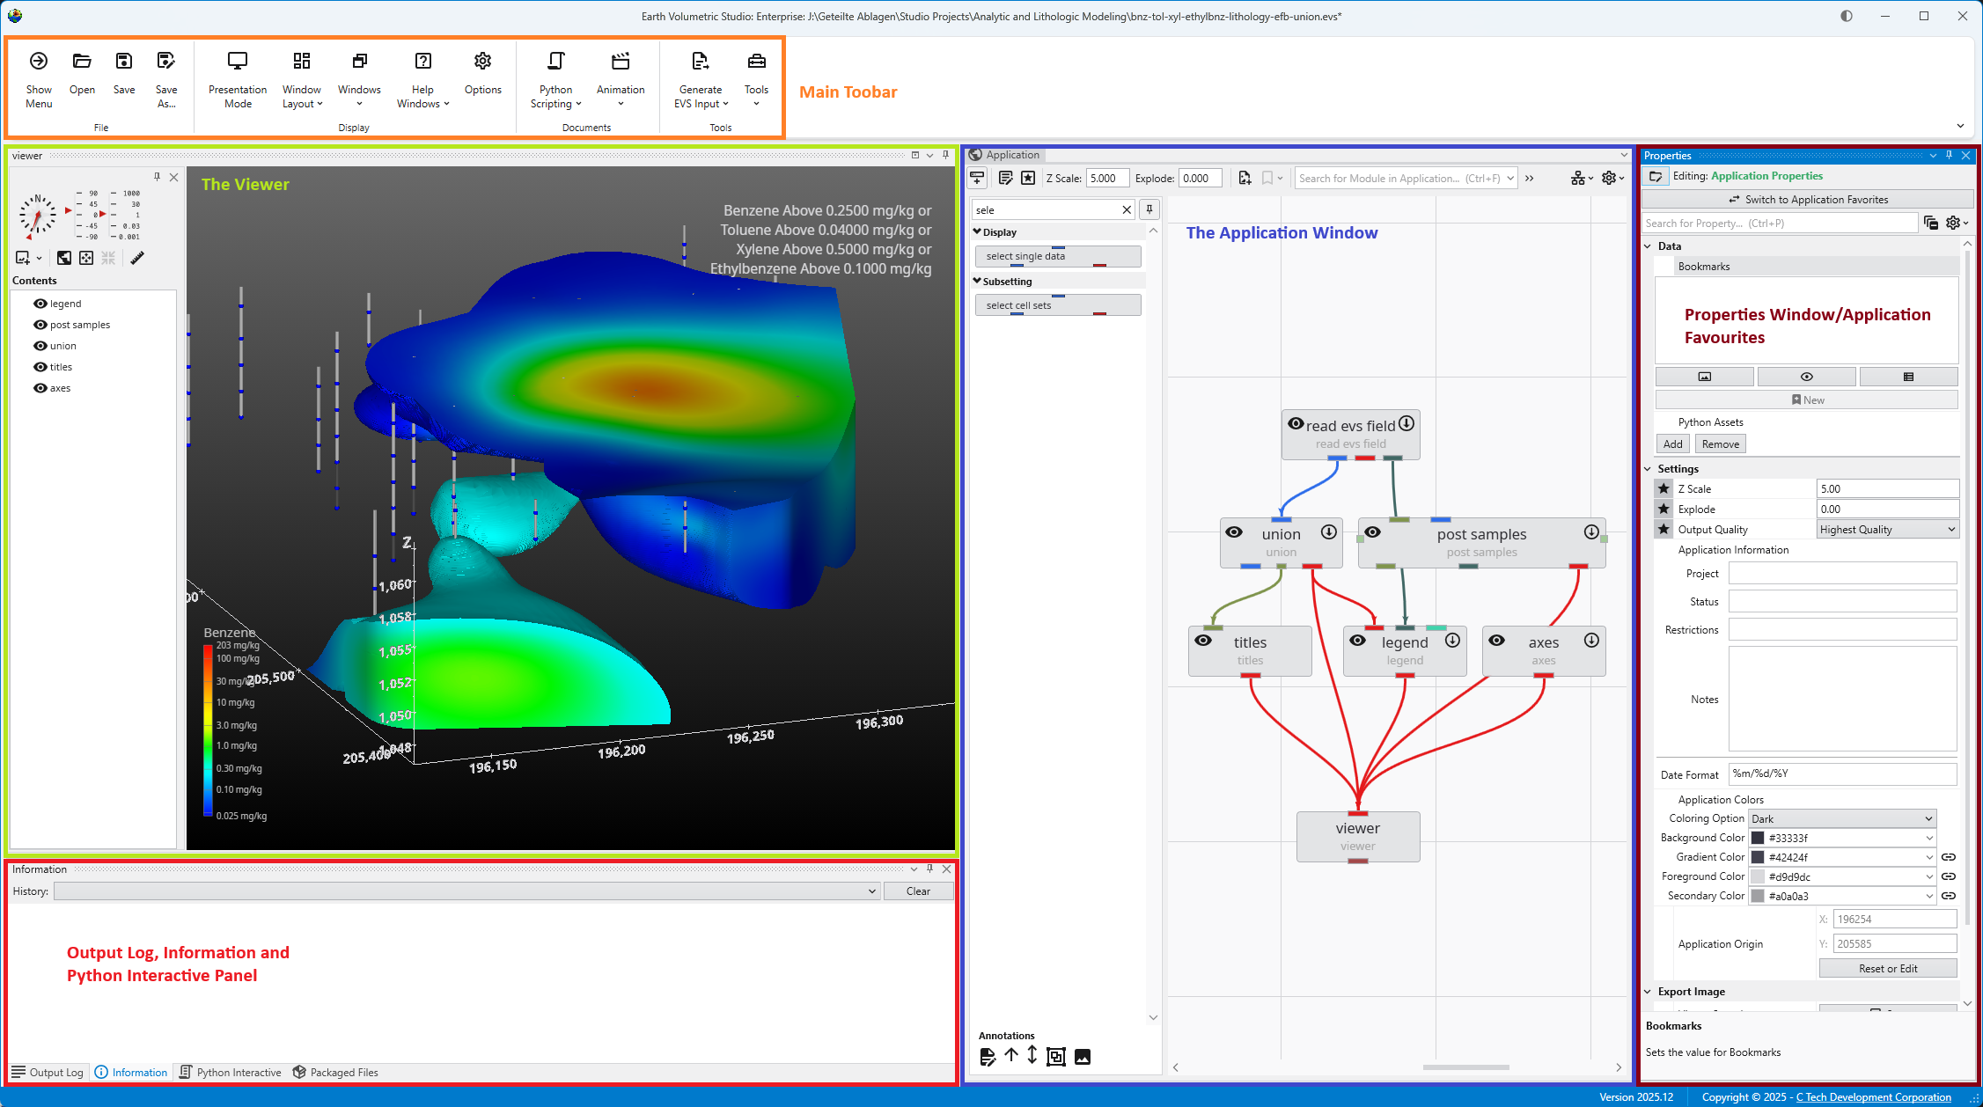Hide the legend item in Contents
This screenshot has height=1107, width=1983.
(x=40, y=304)
